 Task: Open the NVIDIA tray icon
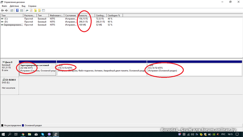[x=214, y=134]
